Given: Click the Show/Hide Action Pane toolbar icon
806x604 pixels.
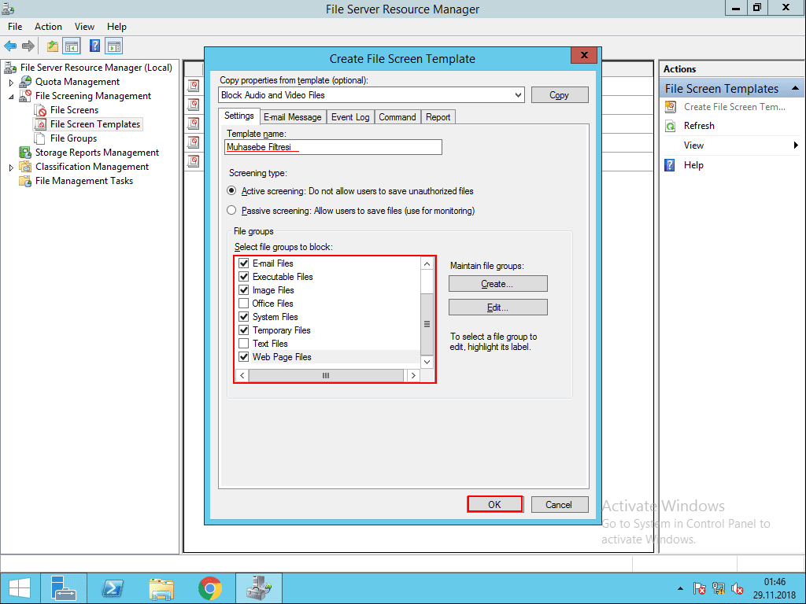Looking at the screenshot, I should (113, 46).
